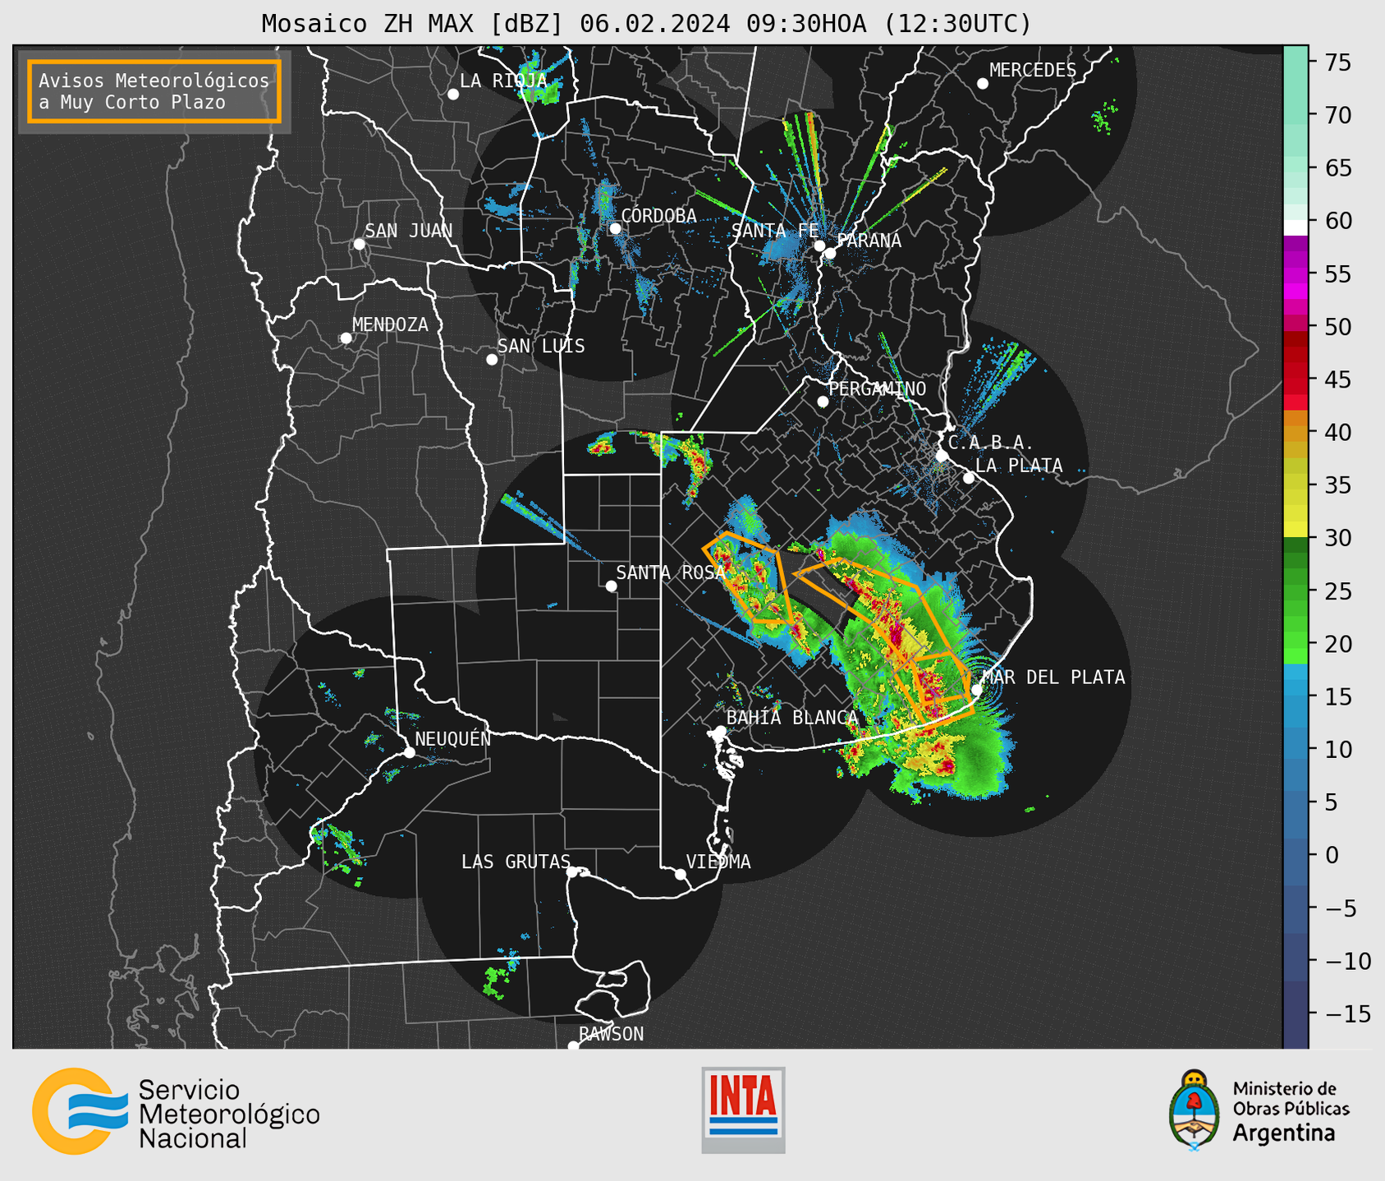Click the 'Mosaico ZH MAX [dBZ]' title text
Image resolution: width=1385 pixels, height=1181 pixels.
(x=413, y=24)
